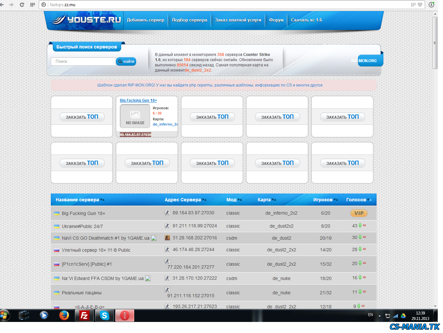Screen dimensions: 443x333
Task: Click the VIP badge for Big Fucking Gun
Action: pos(359,213)
